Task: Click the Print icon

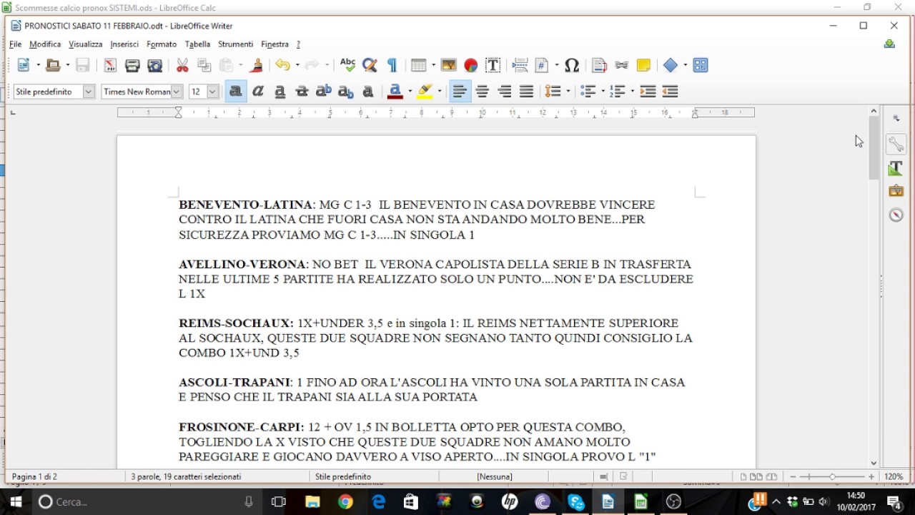Action: pyautogui.click(x=132, y=65)
